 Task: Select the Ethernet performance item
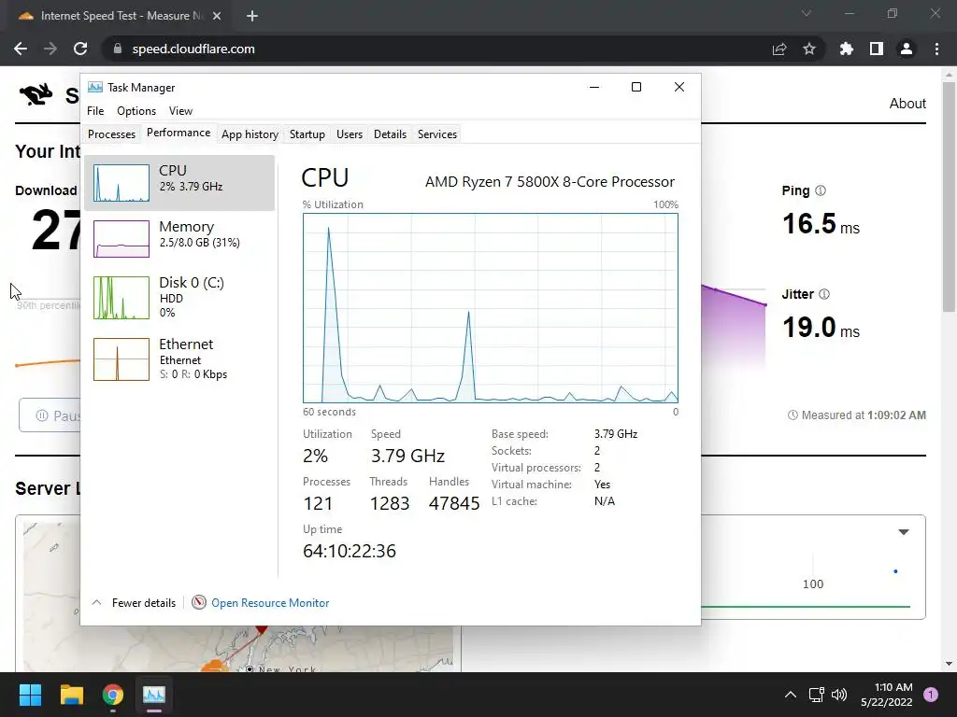[179, 359]
